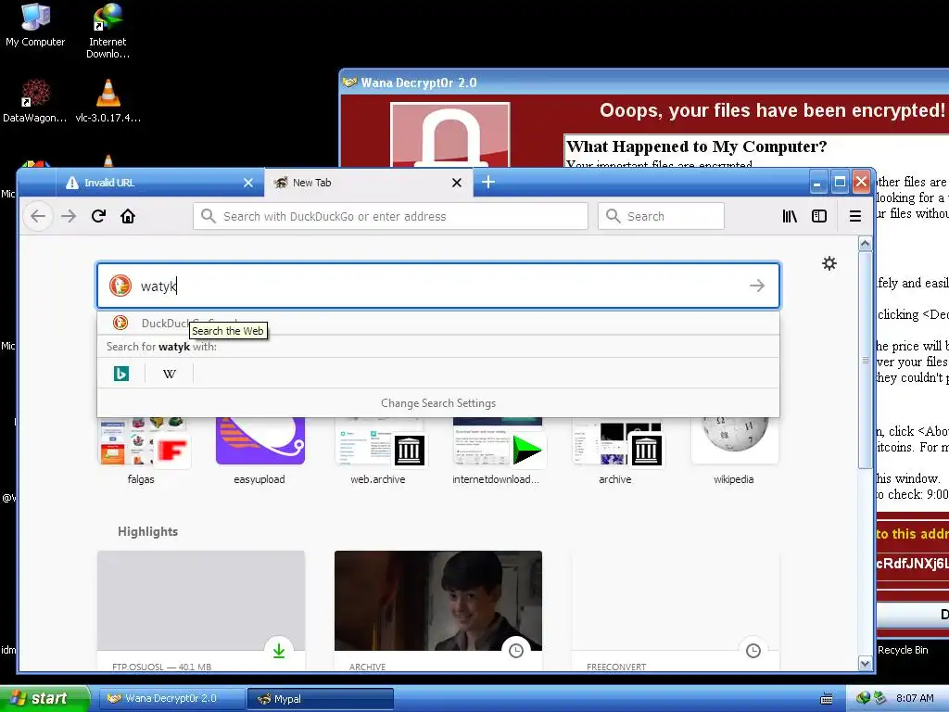Open the archive top site tile
Screen dimensions: 949x712
(x=615, y=451)
